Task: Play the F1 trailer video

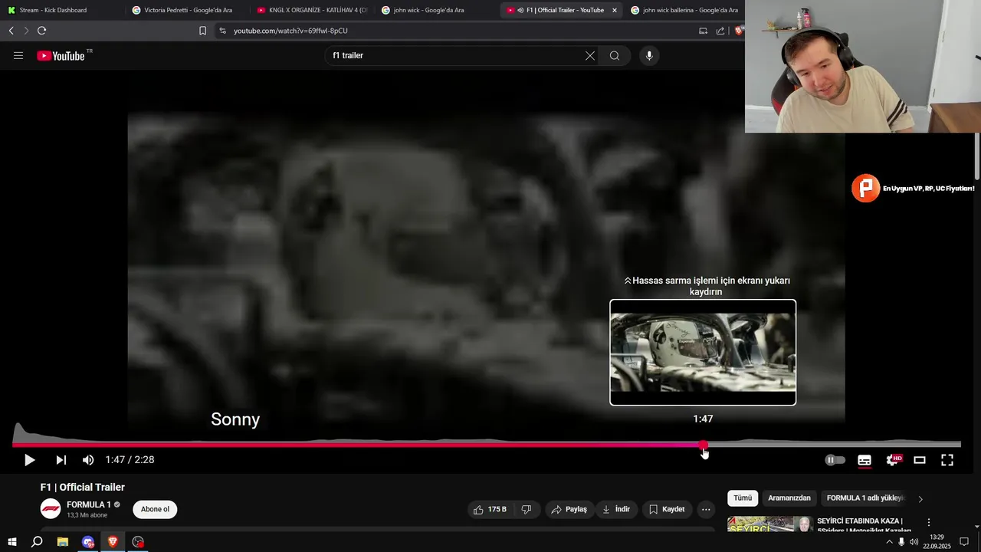Action: 29,460
